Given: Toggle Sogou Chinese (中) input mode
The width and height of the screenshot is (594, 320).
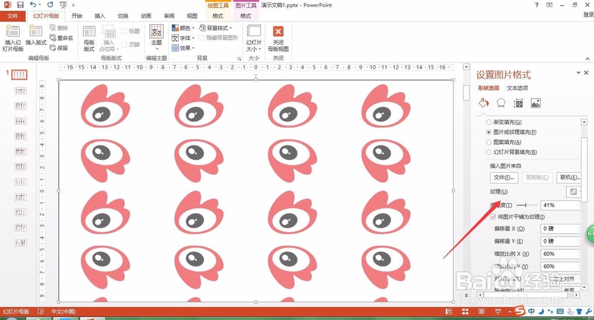Looking at the screenshot, I should [532, 311].
